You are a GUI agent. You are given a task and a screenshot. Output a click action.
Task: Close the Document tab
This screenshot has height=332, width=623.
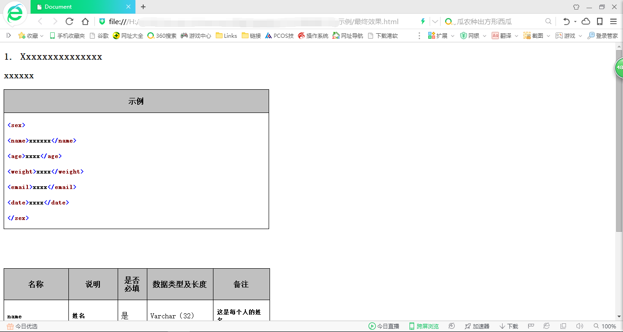pyautogui.click(x=128, y=7)
